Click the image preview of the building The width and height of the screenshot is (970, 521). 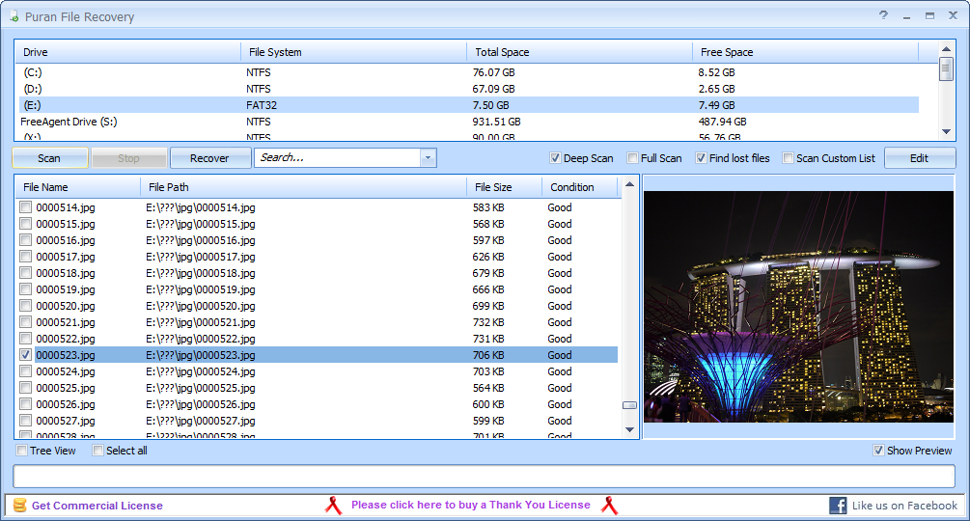[798, 307]
